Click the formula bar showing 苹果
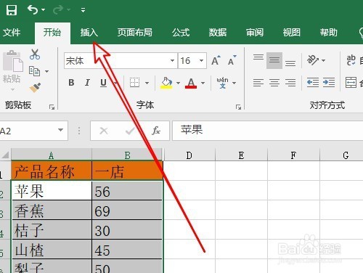 tap(267, 131)
